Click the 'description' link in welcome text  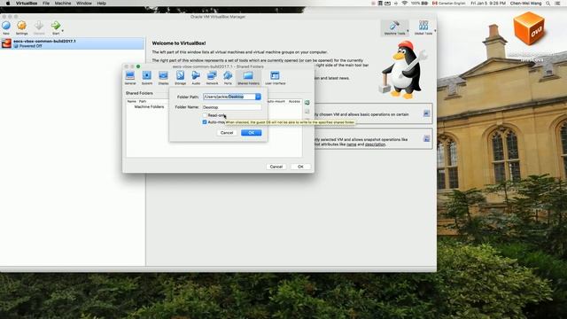click(x=375, y=144)
